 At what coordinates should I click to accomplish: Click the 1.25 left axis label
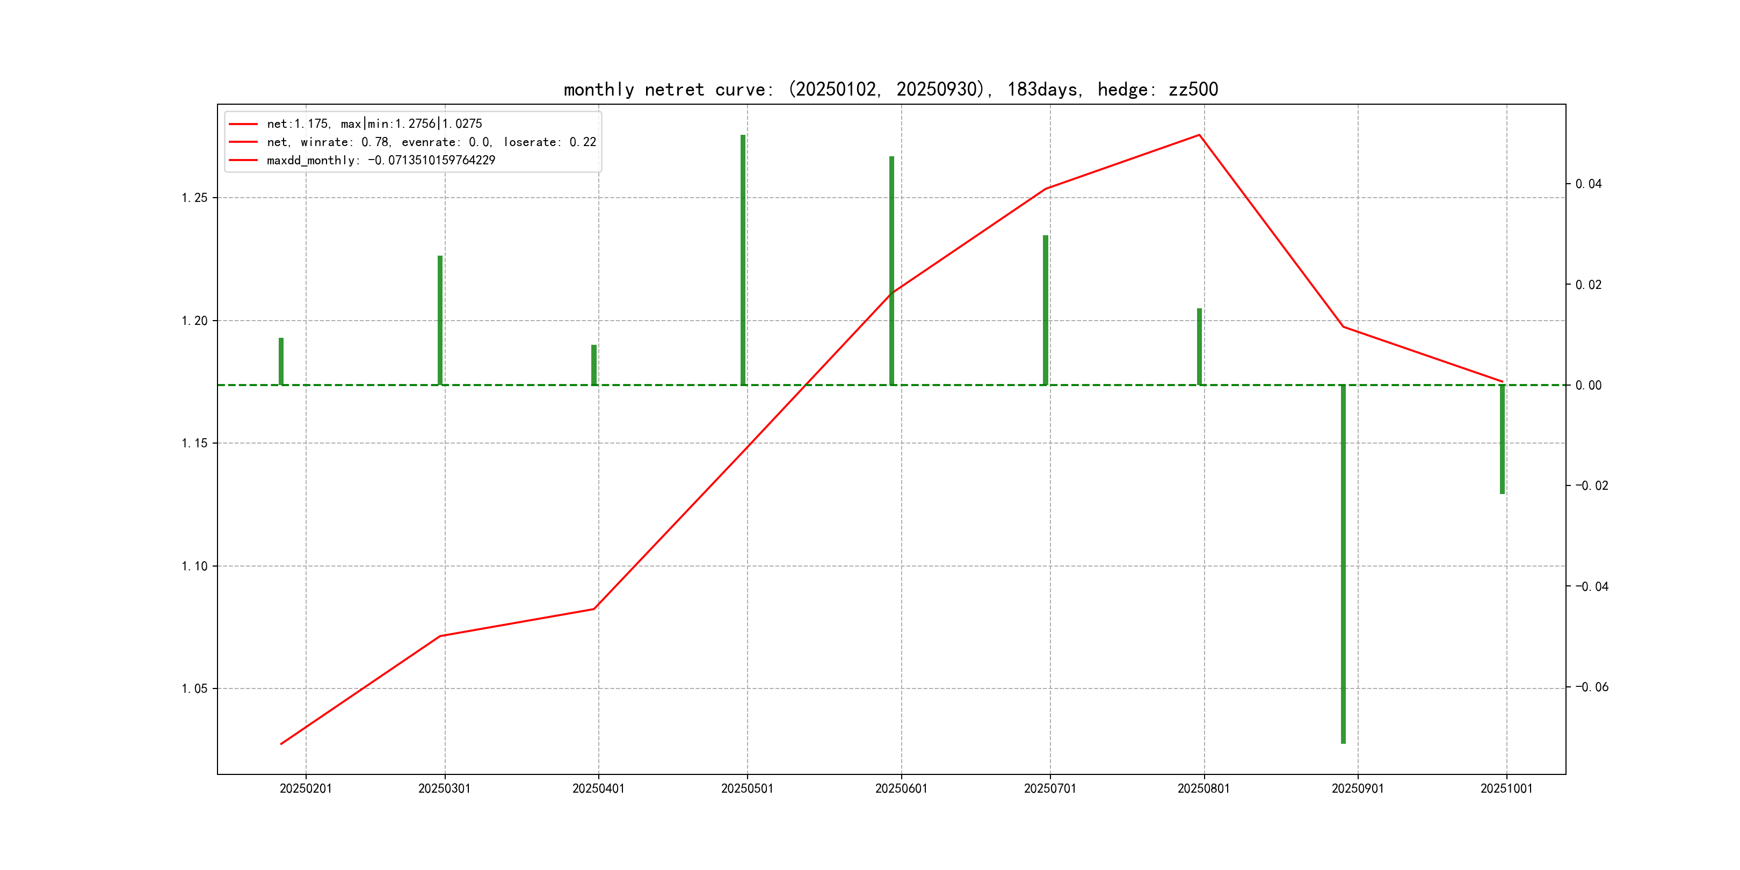coord(194,198)
